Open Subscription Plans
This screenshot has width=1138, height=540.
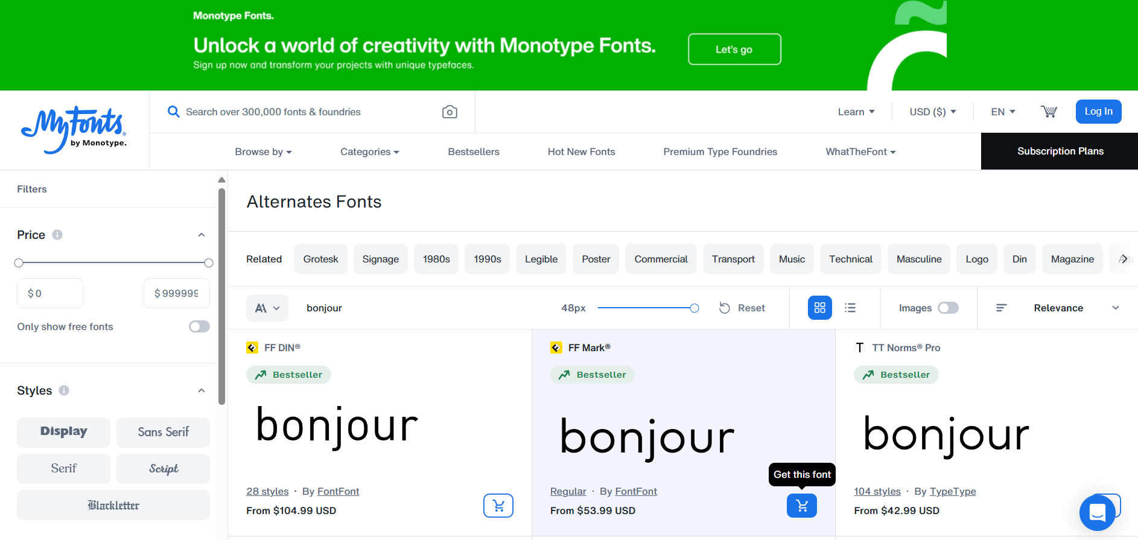coord(1060,151)
